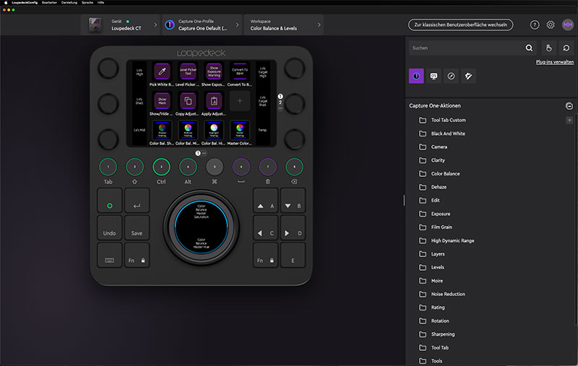Open the Gerät Loupedeck CT device dropdown

point(121,25)
